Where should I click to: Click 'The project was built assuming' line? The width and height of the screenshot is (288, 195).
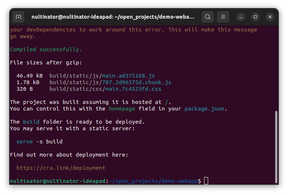pos(91,102)
